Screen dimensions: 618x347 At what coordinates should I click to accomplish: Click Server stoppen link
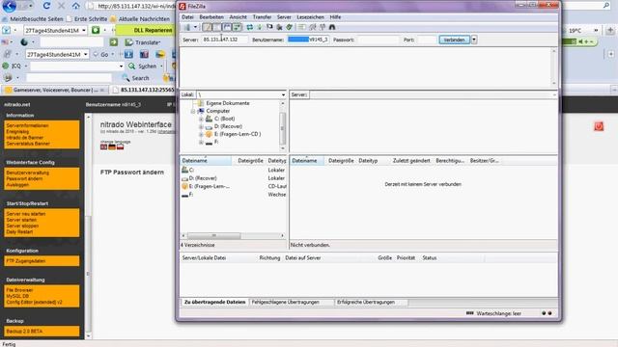pyautogui.click(x=22, y=226)
